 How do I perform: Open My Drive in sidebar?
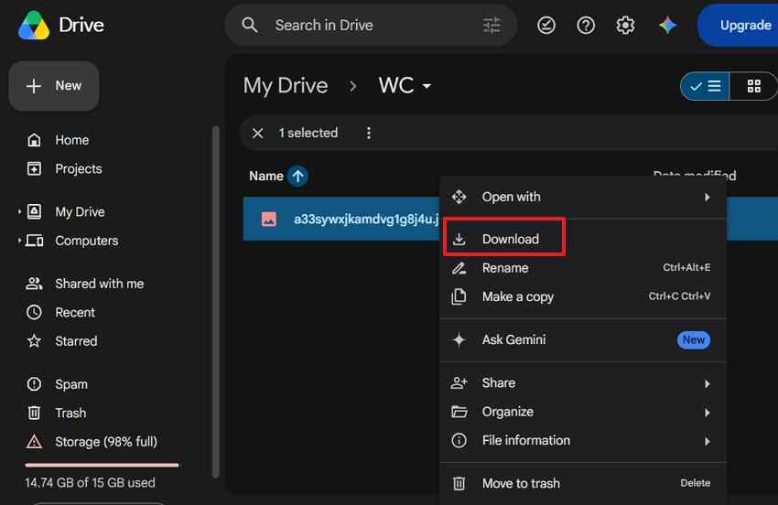click(x=80, y=212)
